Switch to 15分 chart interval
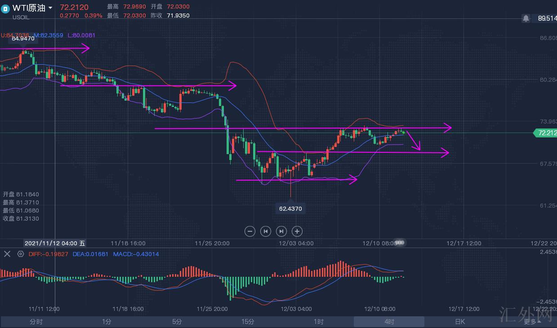The image size is (557, 328). click(x=248, y=322)
